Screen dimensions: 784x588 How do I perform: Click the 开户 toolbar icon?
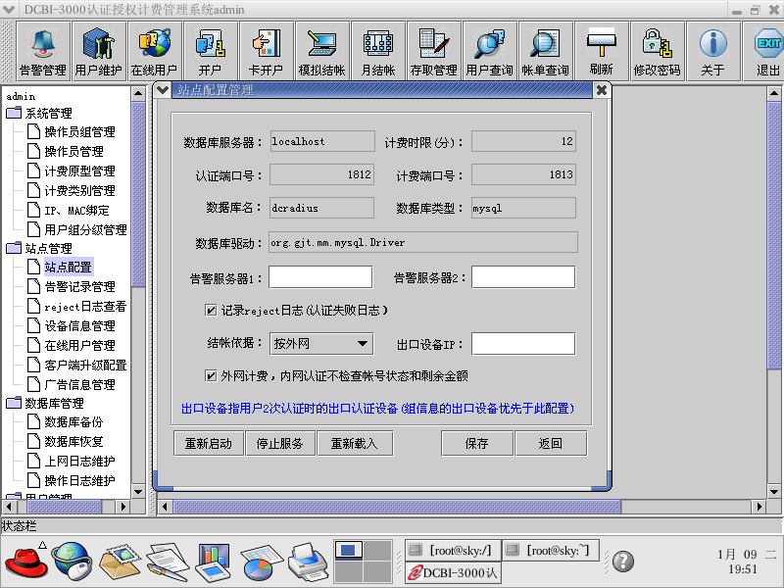(x=211, y=51)
